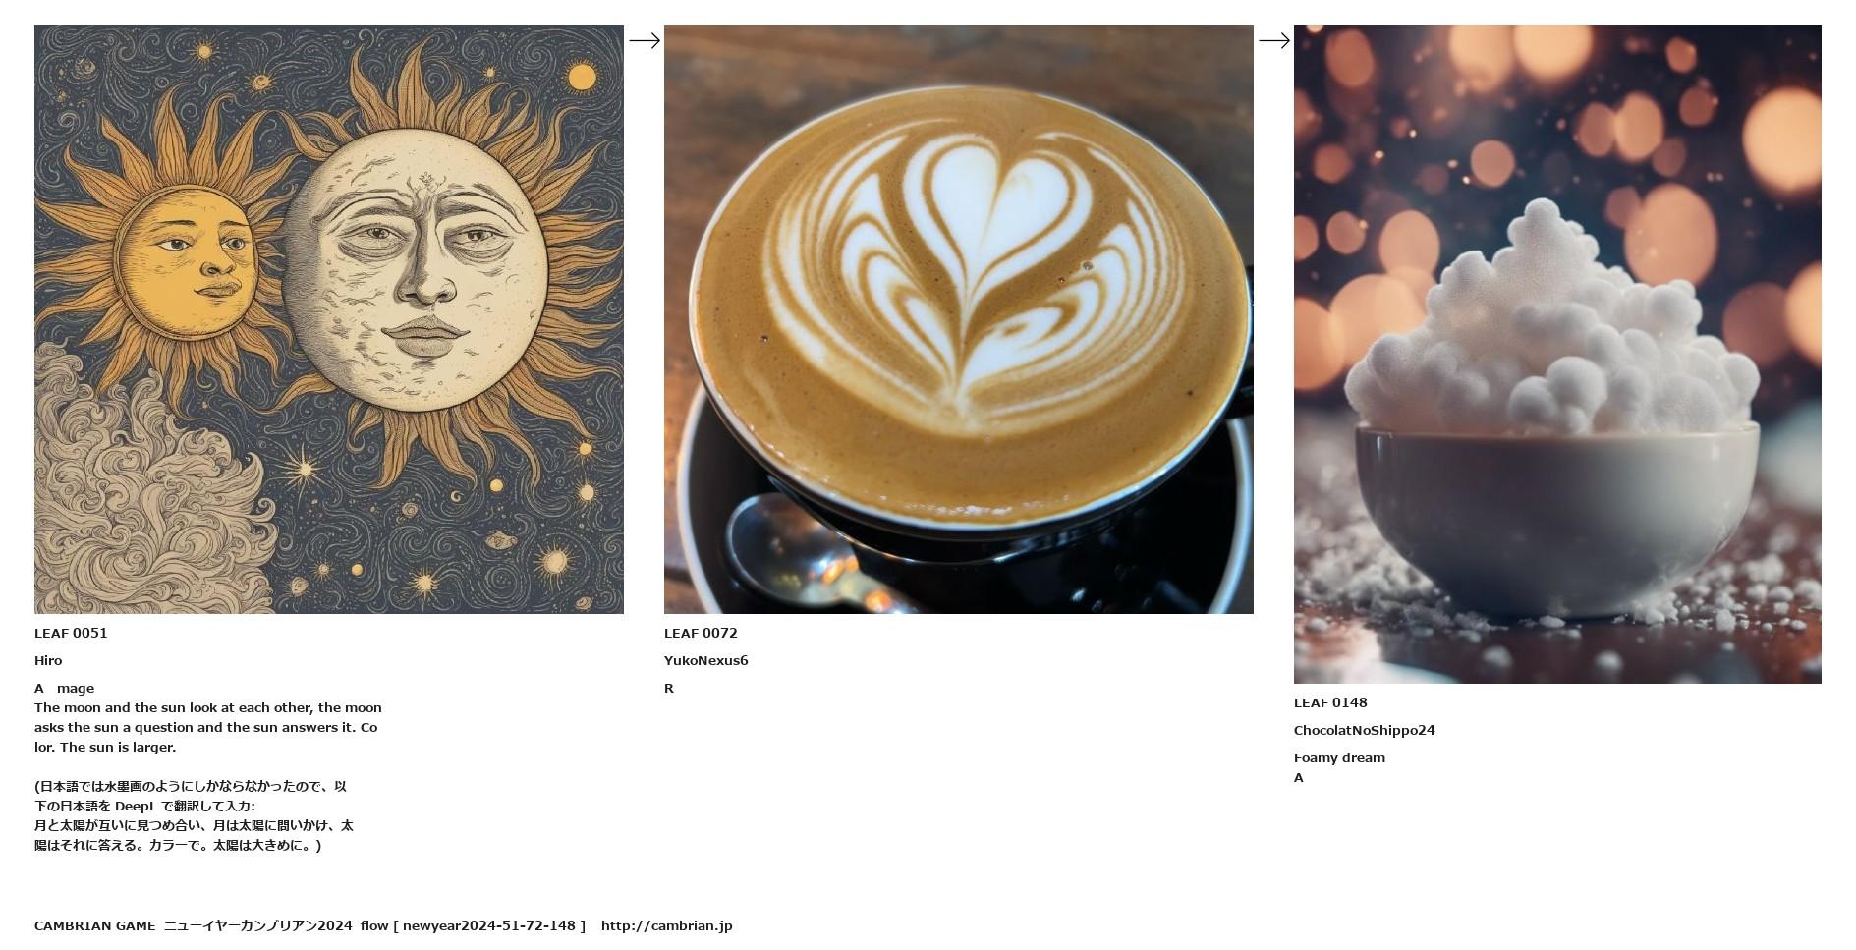Select author name ChocolatNoShippo24

point(1365,730)
